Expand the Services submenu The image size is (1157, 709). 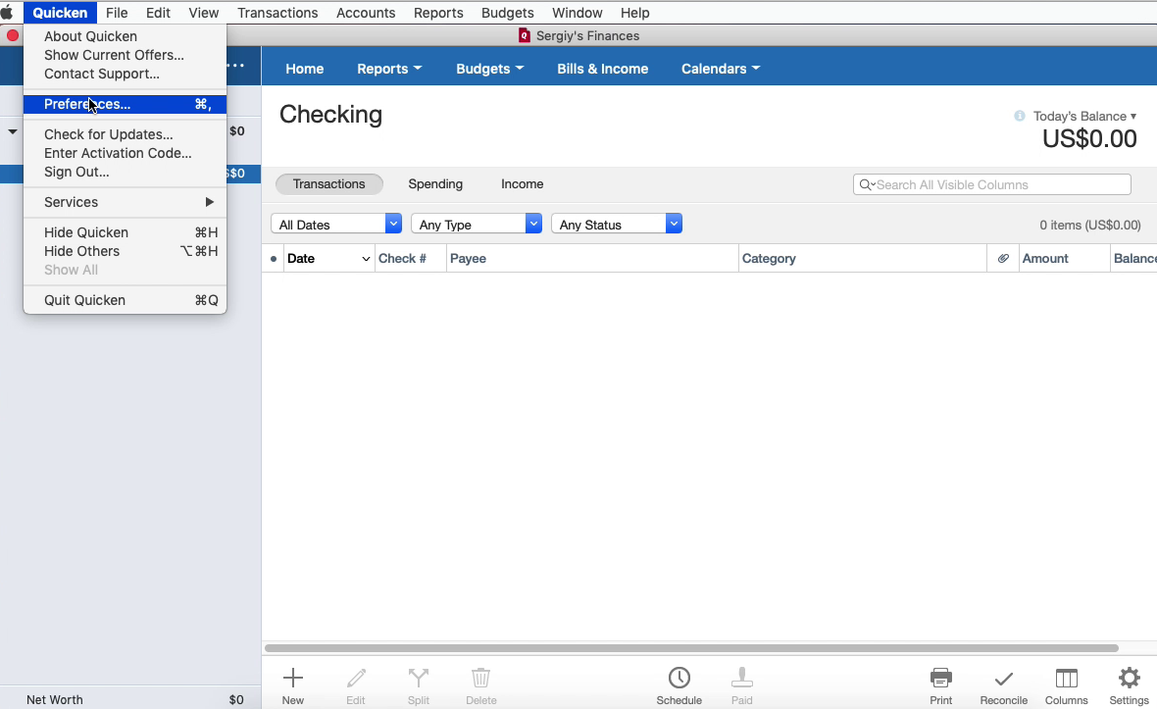coord(126,202)
